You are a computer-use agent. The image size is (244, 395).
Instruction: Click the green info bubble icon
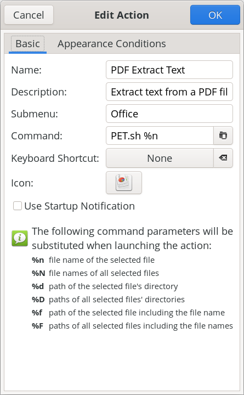pos(20,238)
